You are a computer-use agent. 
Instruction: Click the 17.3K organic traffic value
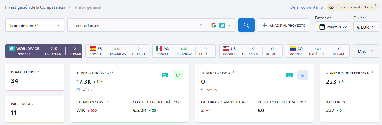tap(84, 82)
